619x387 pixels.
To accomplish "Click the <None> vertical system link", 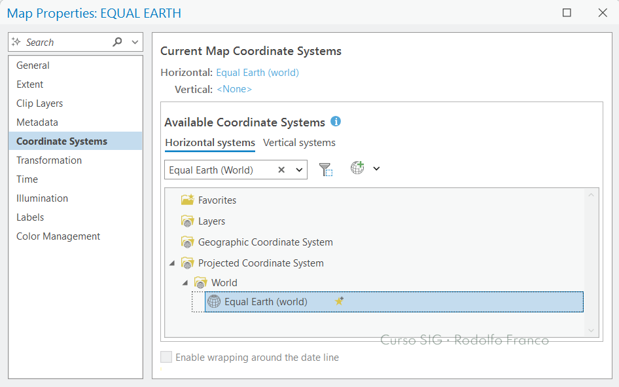I will (x=234, y=89).
